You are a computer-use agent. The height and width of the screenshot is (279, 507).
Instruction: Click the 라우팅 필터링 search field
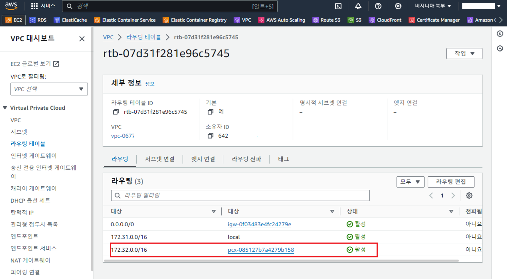240,195
